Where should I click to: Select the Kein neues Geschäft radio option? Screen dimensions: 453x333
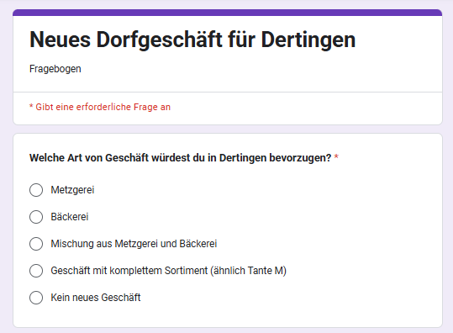[36, 298]
